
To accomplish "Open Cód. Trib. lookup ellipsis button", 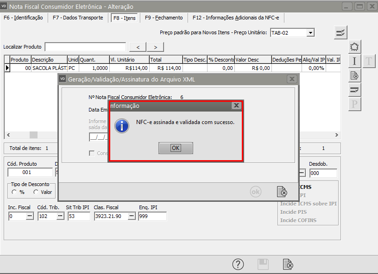I will coord(60,216).
